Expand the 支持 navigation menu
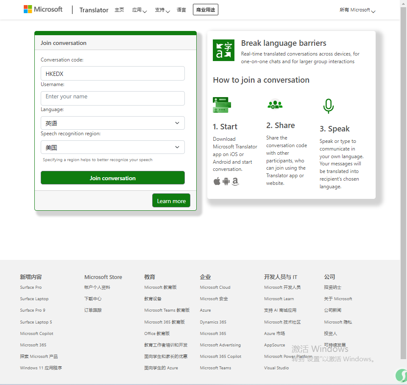The height and width of the screenshot is (385, 407). pyautogui.click(x=162, y=10)
